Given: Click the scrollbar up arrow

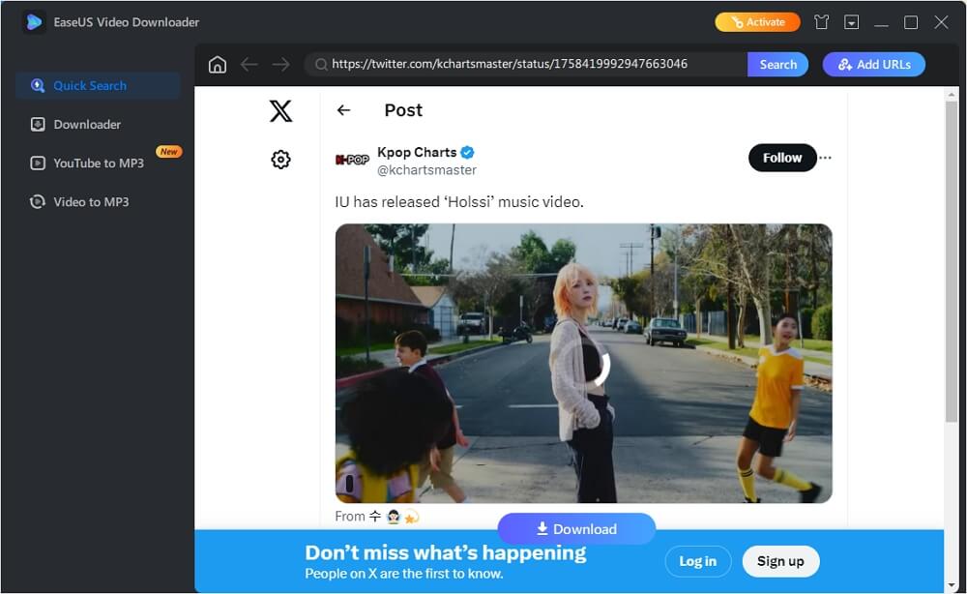Looking at the screenshot, I should (951, 95).
